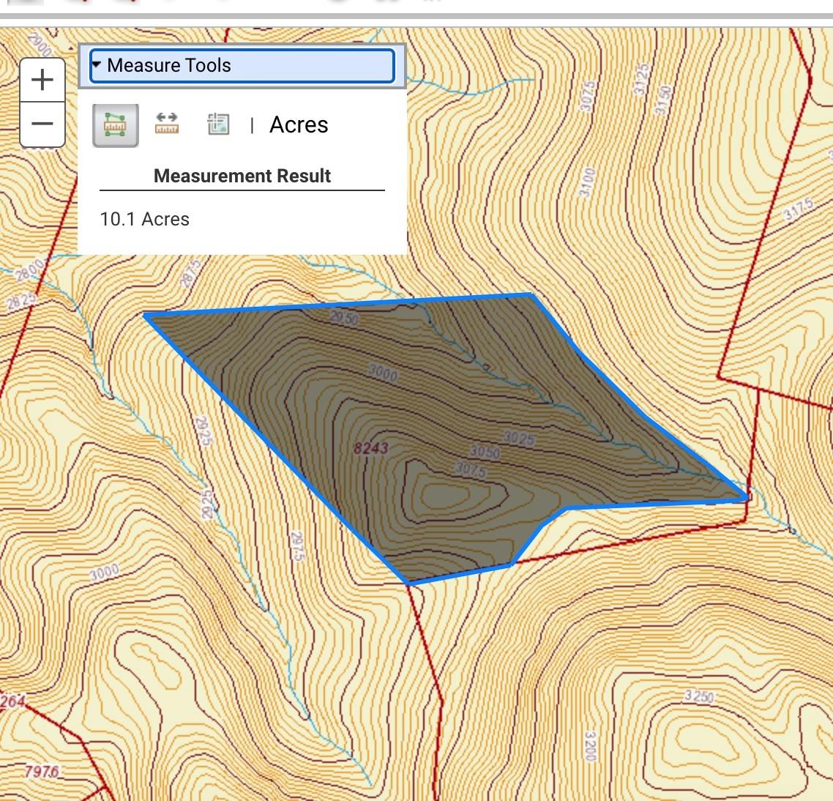Click the 3000 contour label inside polygon

click(x=383, y=373)
